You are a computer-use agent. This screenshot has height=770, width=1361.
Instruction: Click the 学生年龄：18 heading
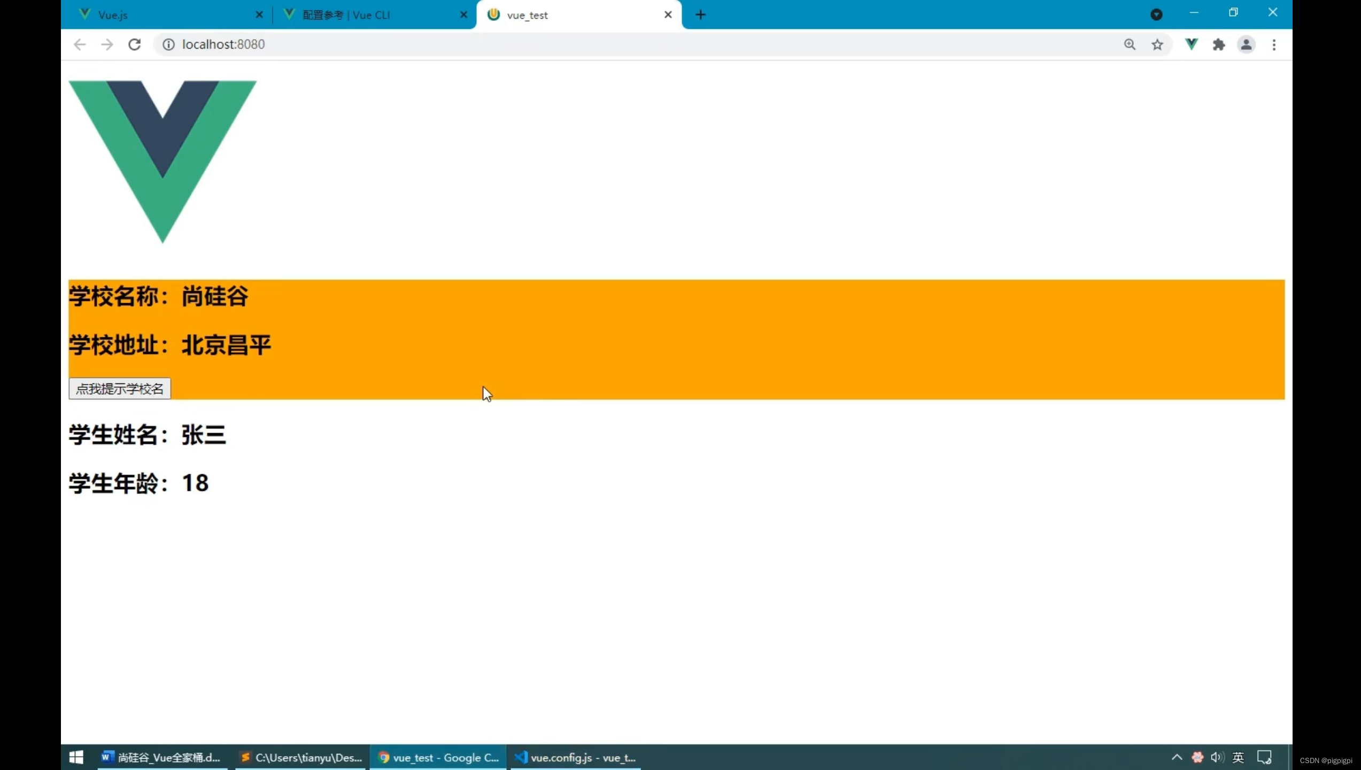pos(139,483)
